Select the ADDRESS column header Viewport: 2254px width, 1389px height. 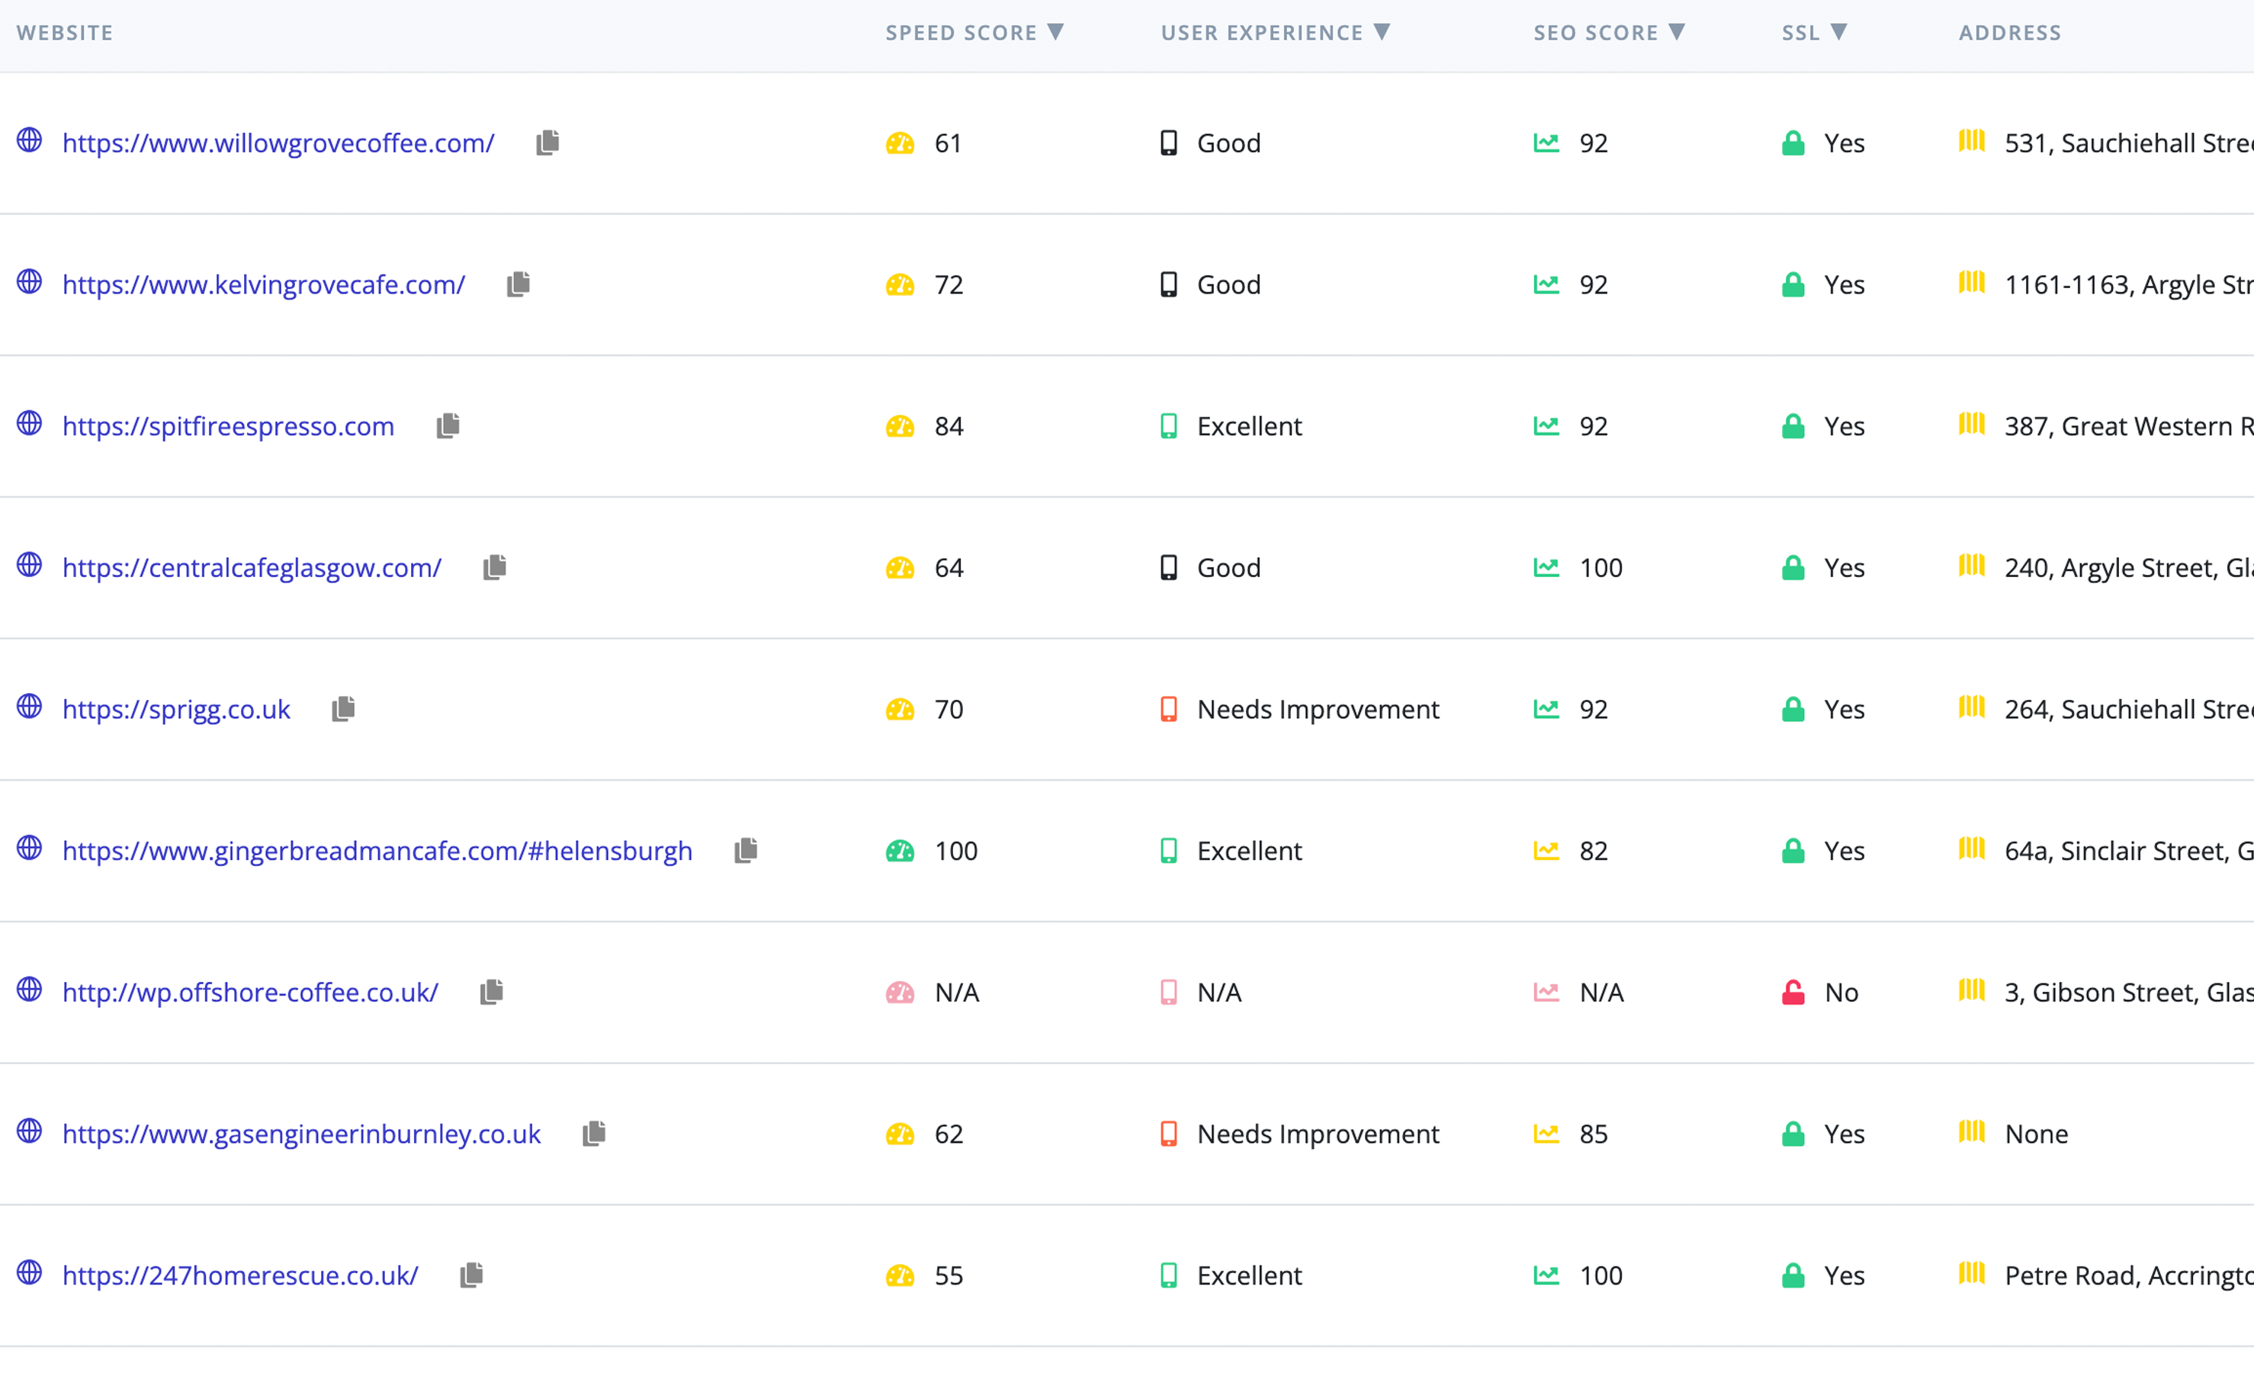pyautogui.click(x=2009, y=32)
